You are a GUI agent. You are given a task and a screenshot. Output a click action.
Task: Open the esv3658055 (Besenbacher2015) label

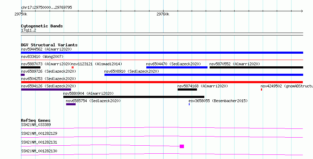[x=218, y=101]
